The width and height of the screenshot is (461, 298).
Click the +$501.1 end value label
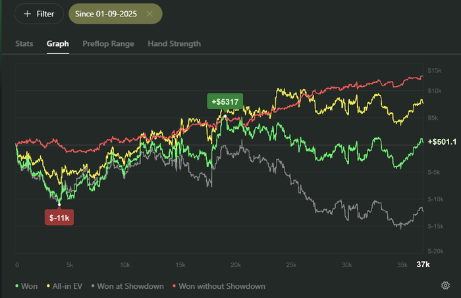point(441,142)
